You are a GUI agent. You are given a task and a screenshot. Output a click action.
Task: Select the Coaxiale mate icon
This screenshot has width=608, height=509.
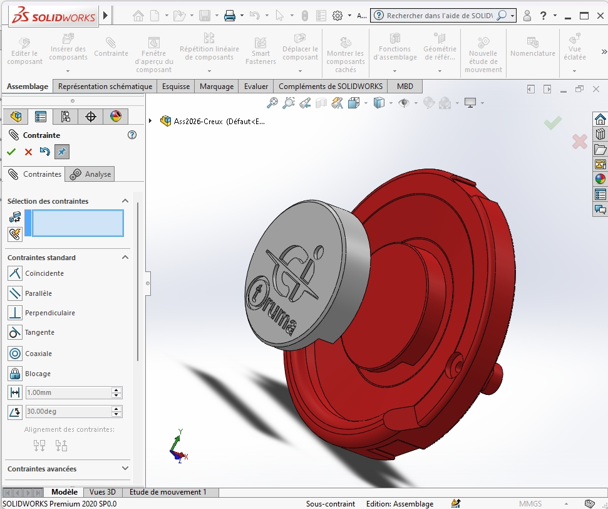[x=15, y=354]
